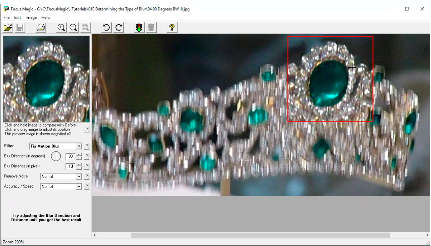Open the File menu
Screen dimensions: 431x246
pos(6,17)
